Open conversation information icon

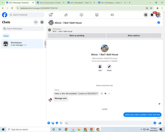point(159,22)
